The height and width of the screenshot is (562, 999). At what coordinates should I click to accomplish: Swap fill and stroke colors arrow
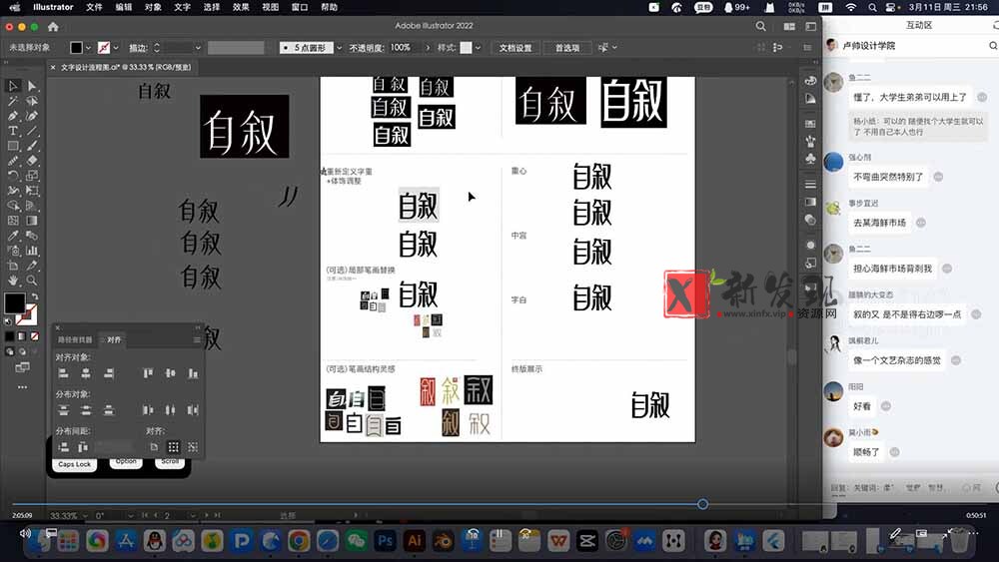(x=34, y=297)
